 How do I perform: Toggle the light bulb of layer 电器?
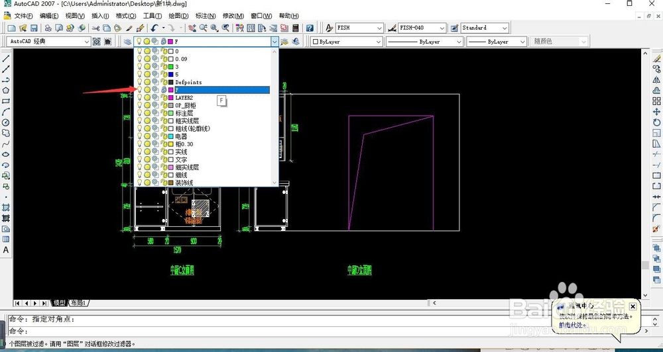point(139,136)
